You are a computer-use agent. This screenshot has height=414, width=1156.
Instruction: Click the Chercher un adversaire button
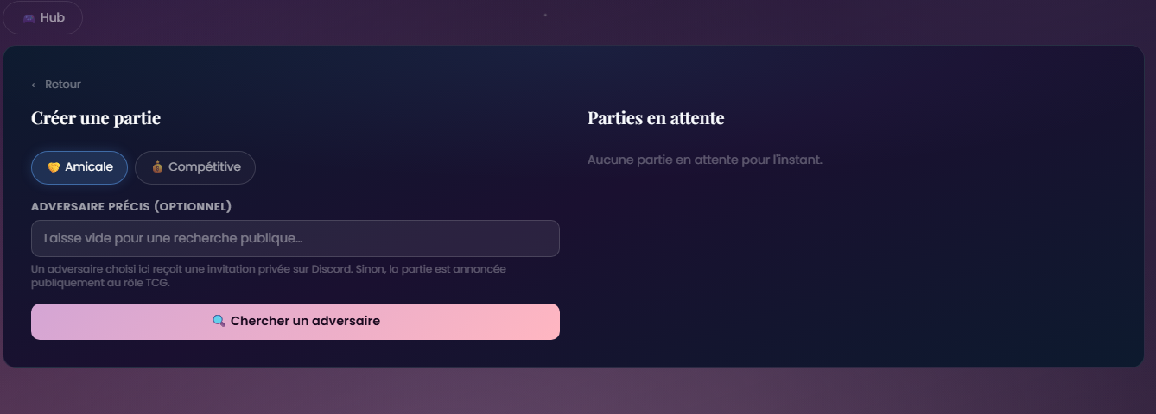[x=295, y=321]
